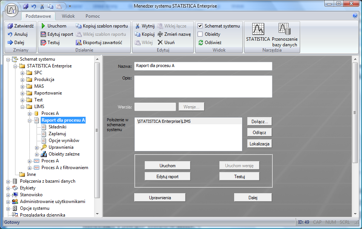Viewport: 362px width, 229px height.
Task: Click the Zmień nazwę rename icon
Action: pyautogui.click(x=160, y=34)
